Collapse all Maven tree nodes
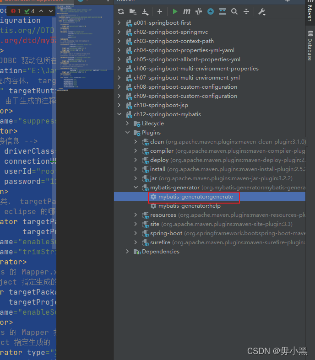The height and width of the screenshot is (360, 315). coord(246,11)
